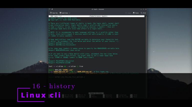
Task: Click line '# ridden in every subshell.'
Action: click(x=61, y=36)
